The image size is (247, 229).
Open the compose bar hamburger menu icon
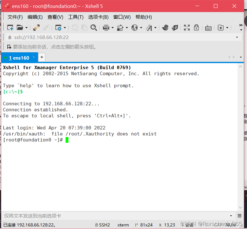pos(239,216)
